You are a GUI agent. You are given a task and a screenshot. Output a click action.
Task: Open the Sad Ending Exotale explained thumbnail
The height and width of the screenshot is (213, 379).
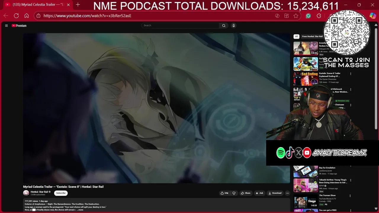pos(306,79)
